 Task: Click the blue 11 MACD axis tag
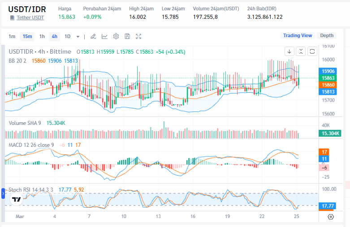coord(324,159)
